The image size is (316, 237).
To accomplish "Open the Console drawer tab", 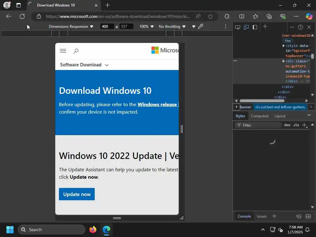I will tap(244, 216).
